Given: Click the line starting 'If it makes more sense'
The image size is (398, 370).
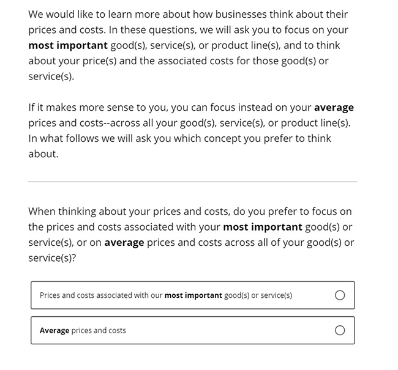Looking at the screenshot, I should click(191, 108).
